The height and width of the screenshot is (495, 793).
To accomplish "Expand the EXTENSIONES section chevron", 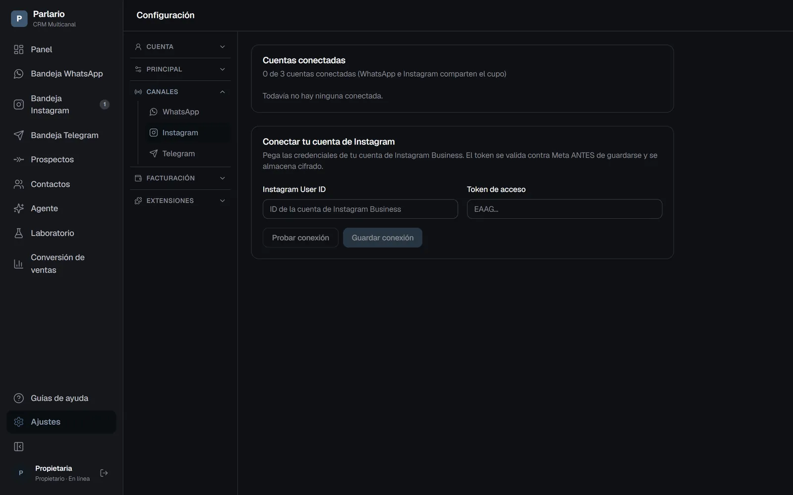I will pyautogui.click(x=223, y=200).
